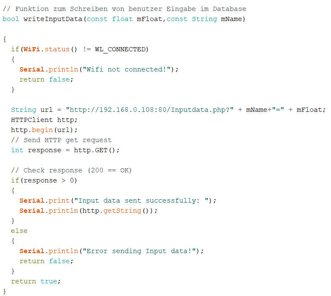Click the bool return type keyword

pos(11,19)
